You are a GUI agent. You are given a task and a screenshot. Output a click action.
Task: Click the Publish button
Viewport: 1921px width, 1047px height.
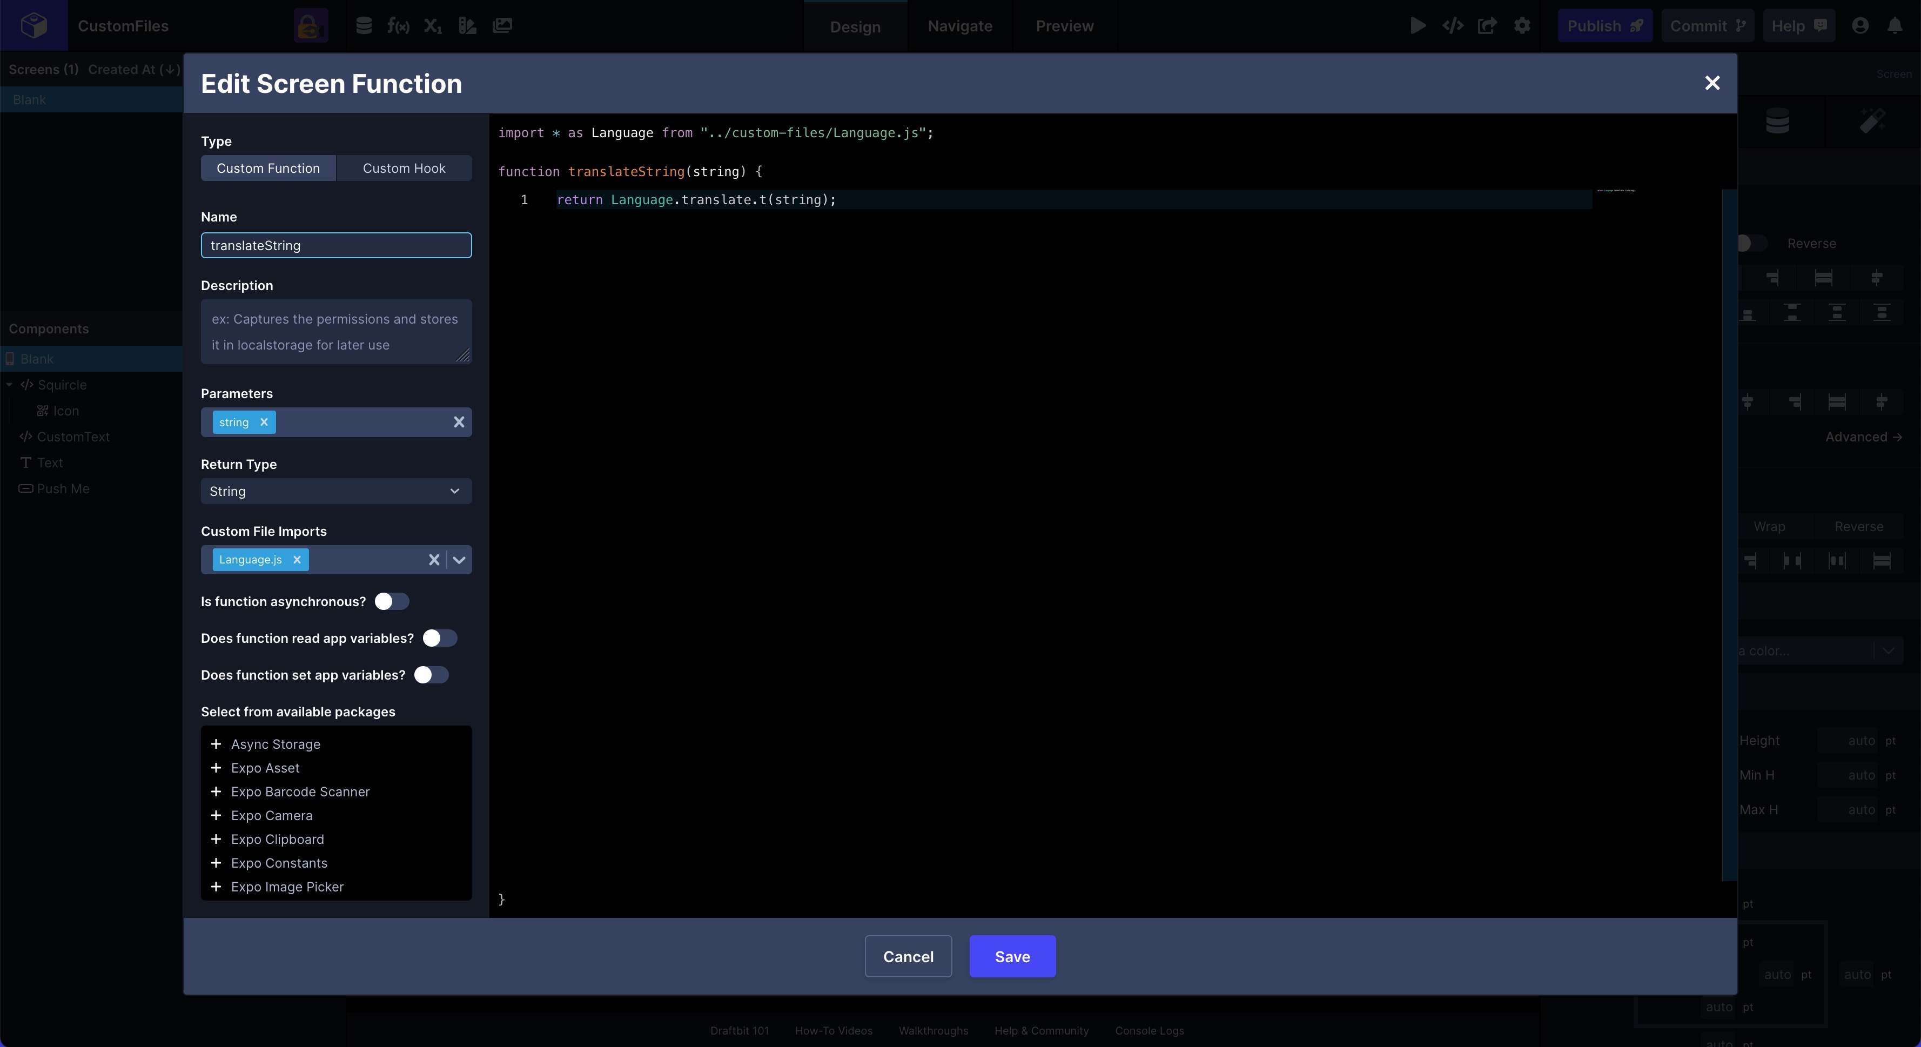tap(1605, 26)
